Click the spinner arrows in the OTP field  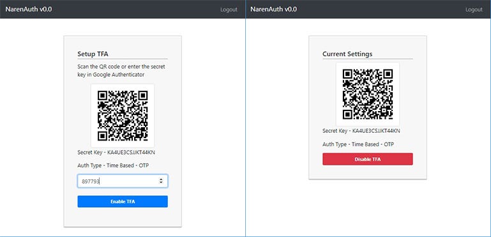(161, 181)
